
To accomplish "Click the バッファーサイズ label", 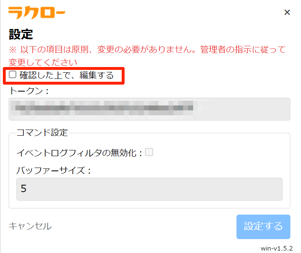I will [53, 170].
